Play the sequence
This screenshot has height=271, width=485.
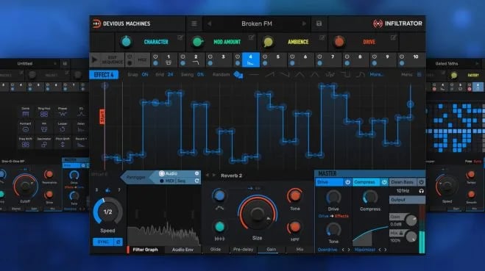[95, 59]
